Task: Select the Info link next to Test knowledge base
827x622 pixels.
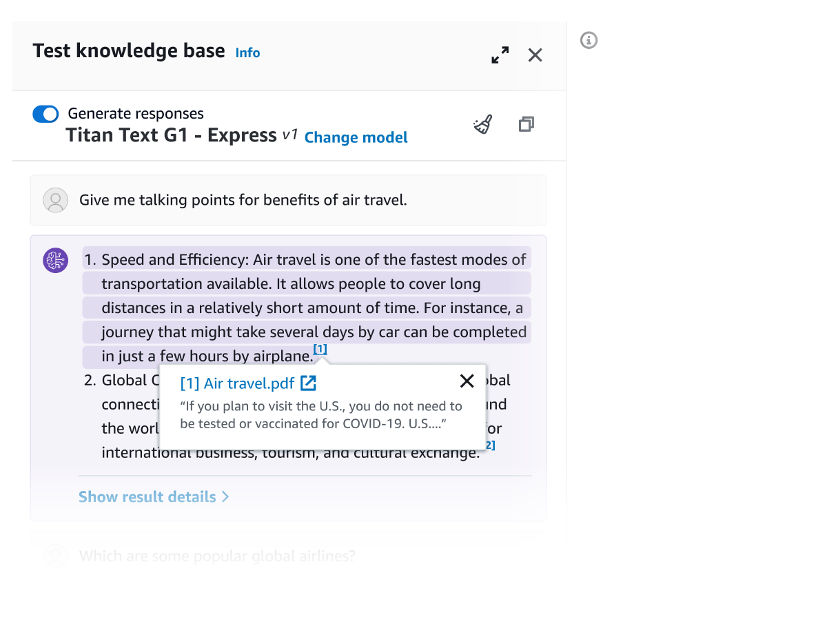Action: (x=247, y=52)
